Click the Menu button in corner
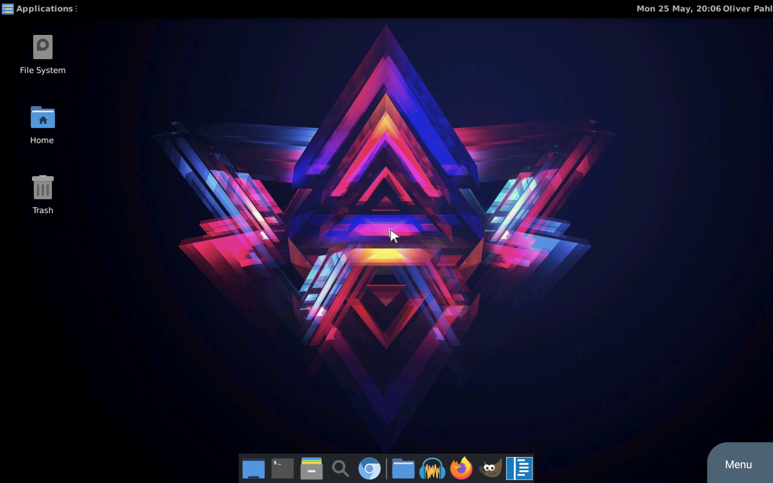Image resolution: width=773 pixels, height=483 pixels. click(738, 464)
